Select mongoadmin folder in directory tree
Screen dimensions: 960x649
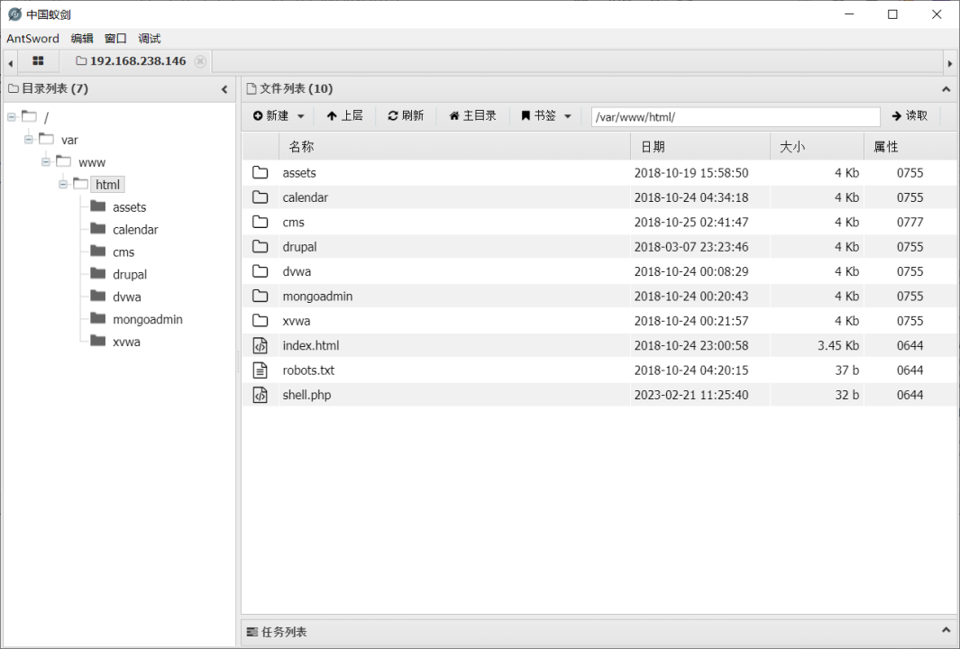click(x=148, y=320)
